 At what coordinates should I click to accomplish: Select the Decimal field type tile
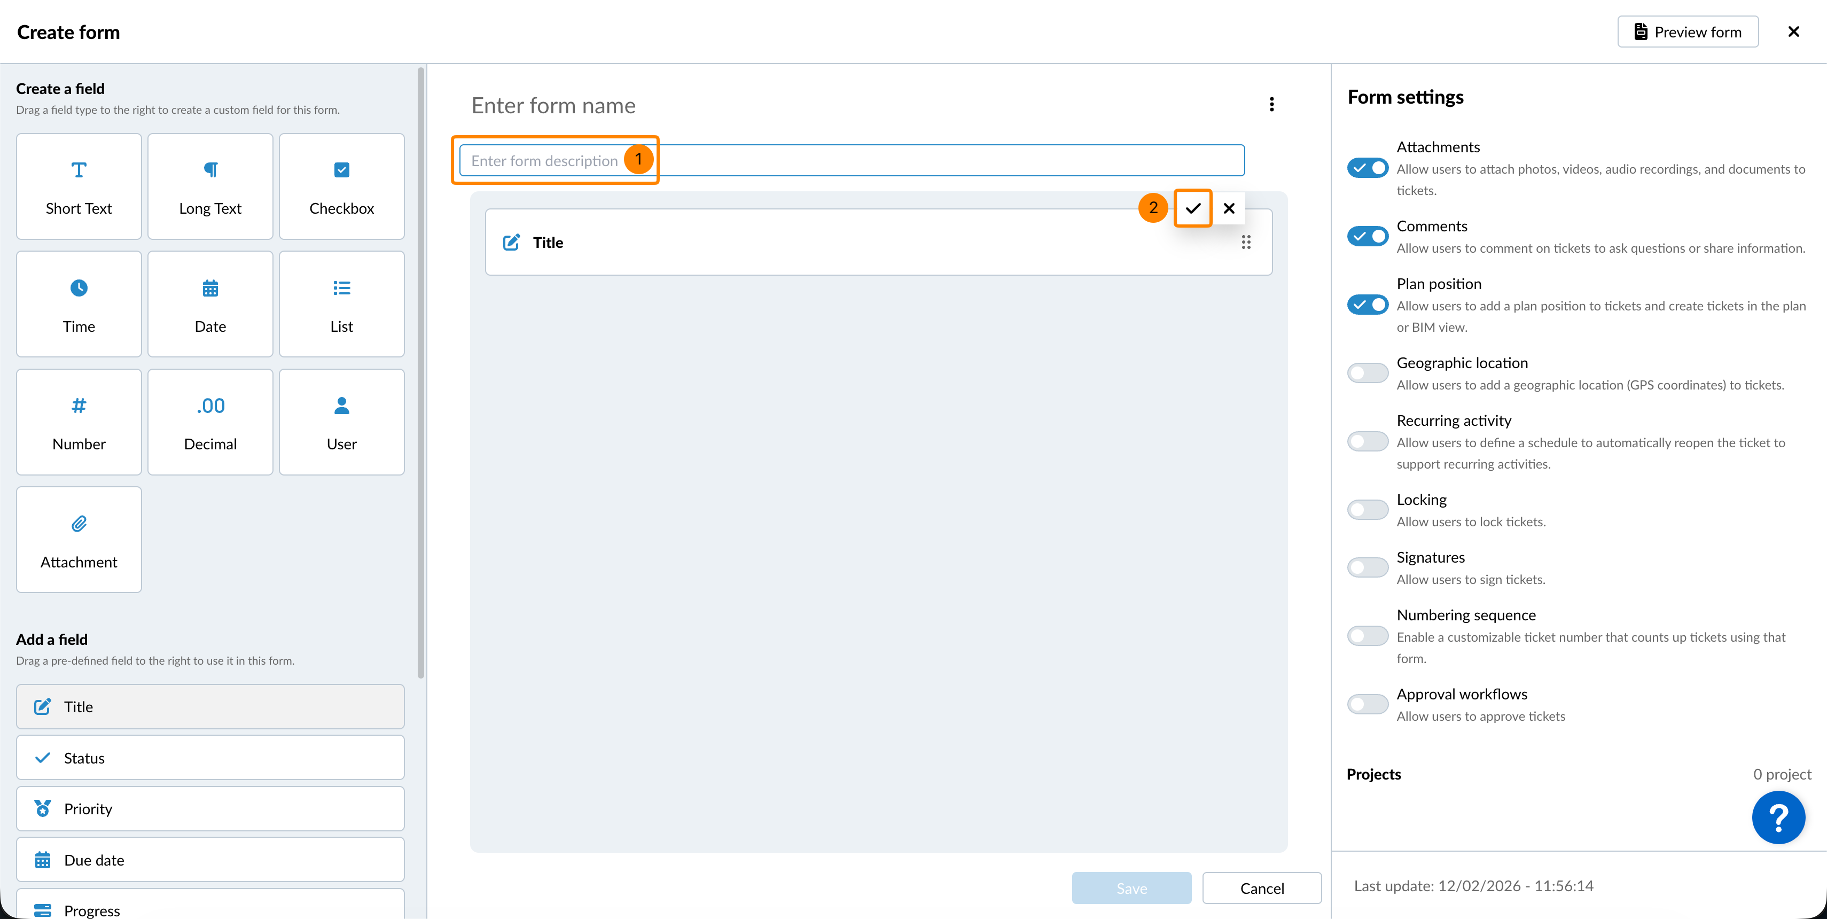click(x=210, y=422)
